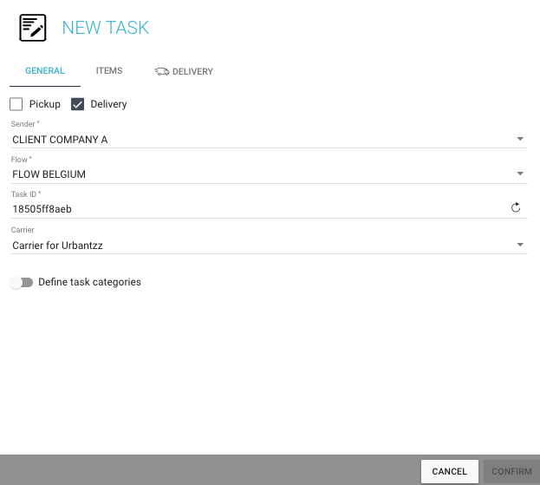Click the Define task categories label
The image size is (540, 485).
89,282
